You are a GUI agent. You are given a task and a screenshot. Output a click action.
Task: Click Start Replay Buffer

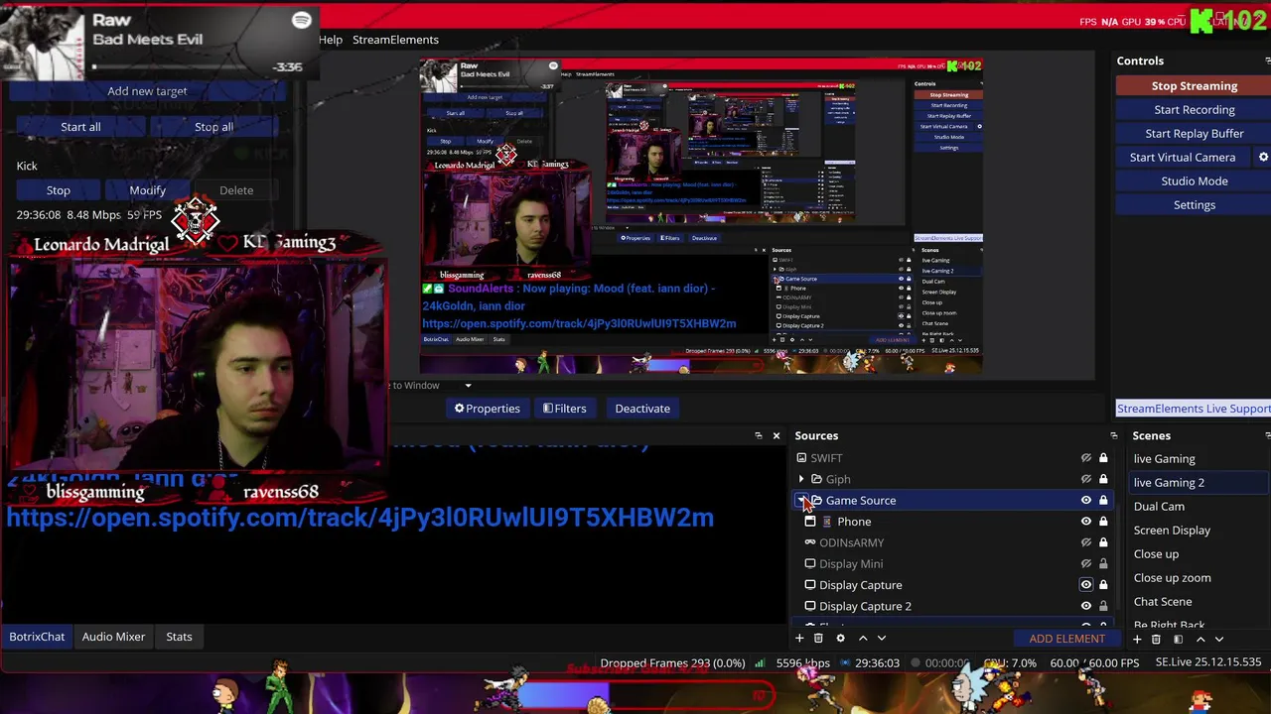point(1195,134)
